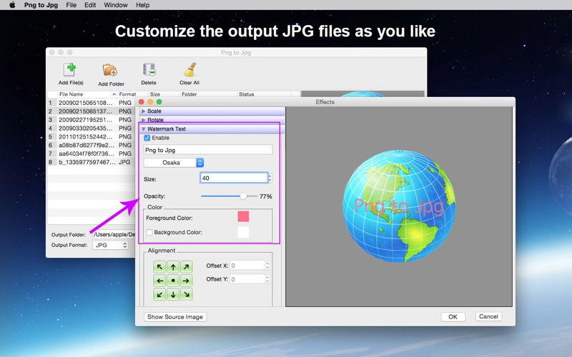Align watermark to top-right arrow
Image resolution: width=572 pixels, height=357 pixels.
pos(186,267)
